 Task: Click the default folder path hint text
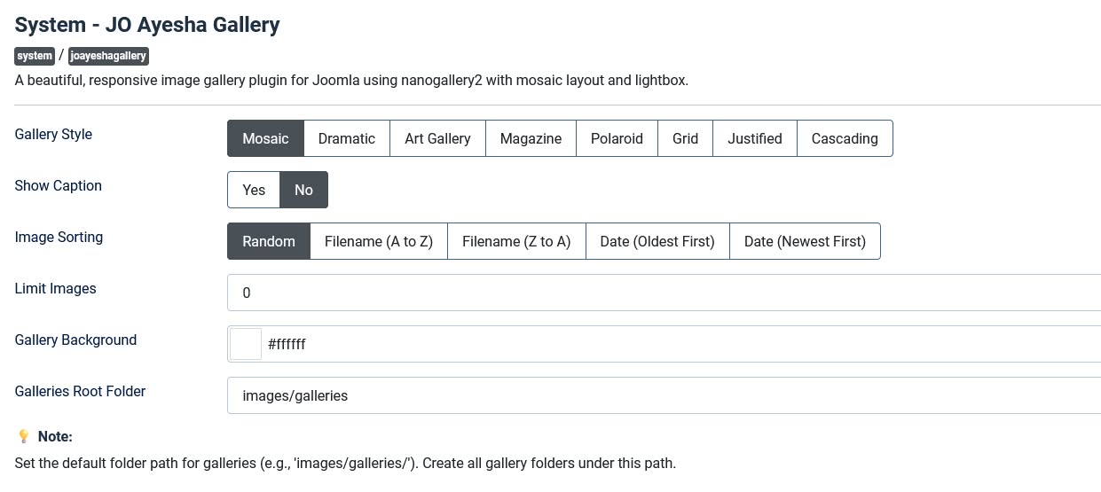[345, 464]
